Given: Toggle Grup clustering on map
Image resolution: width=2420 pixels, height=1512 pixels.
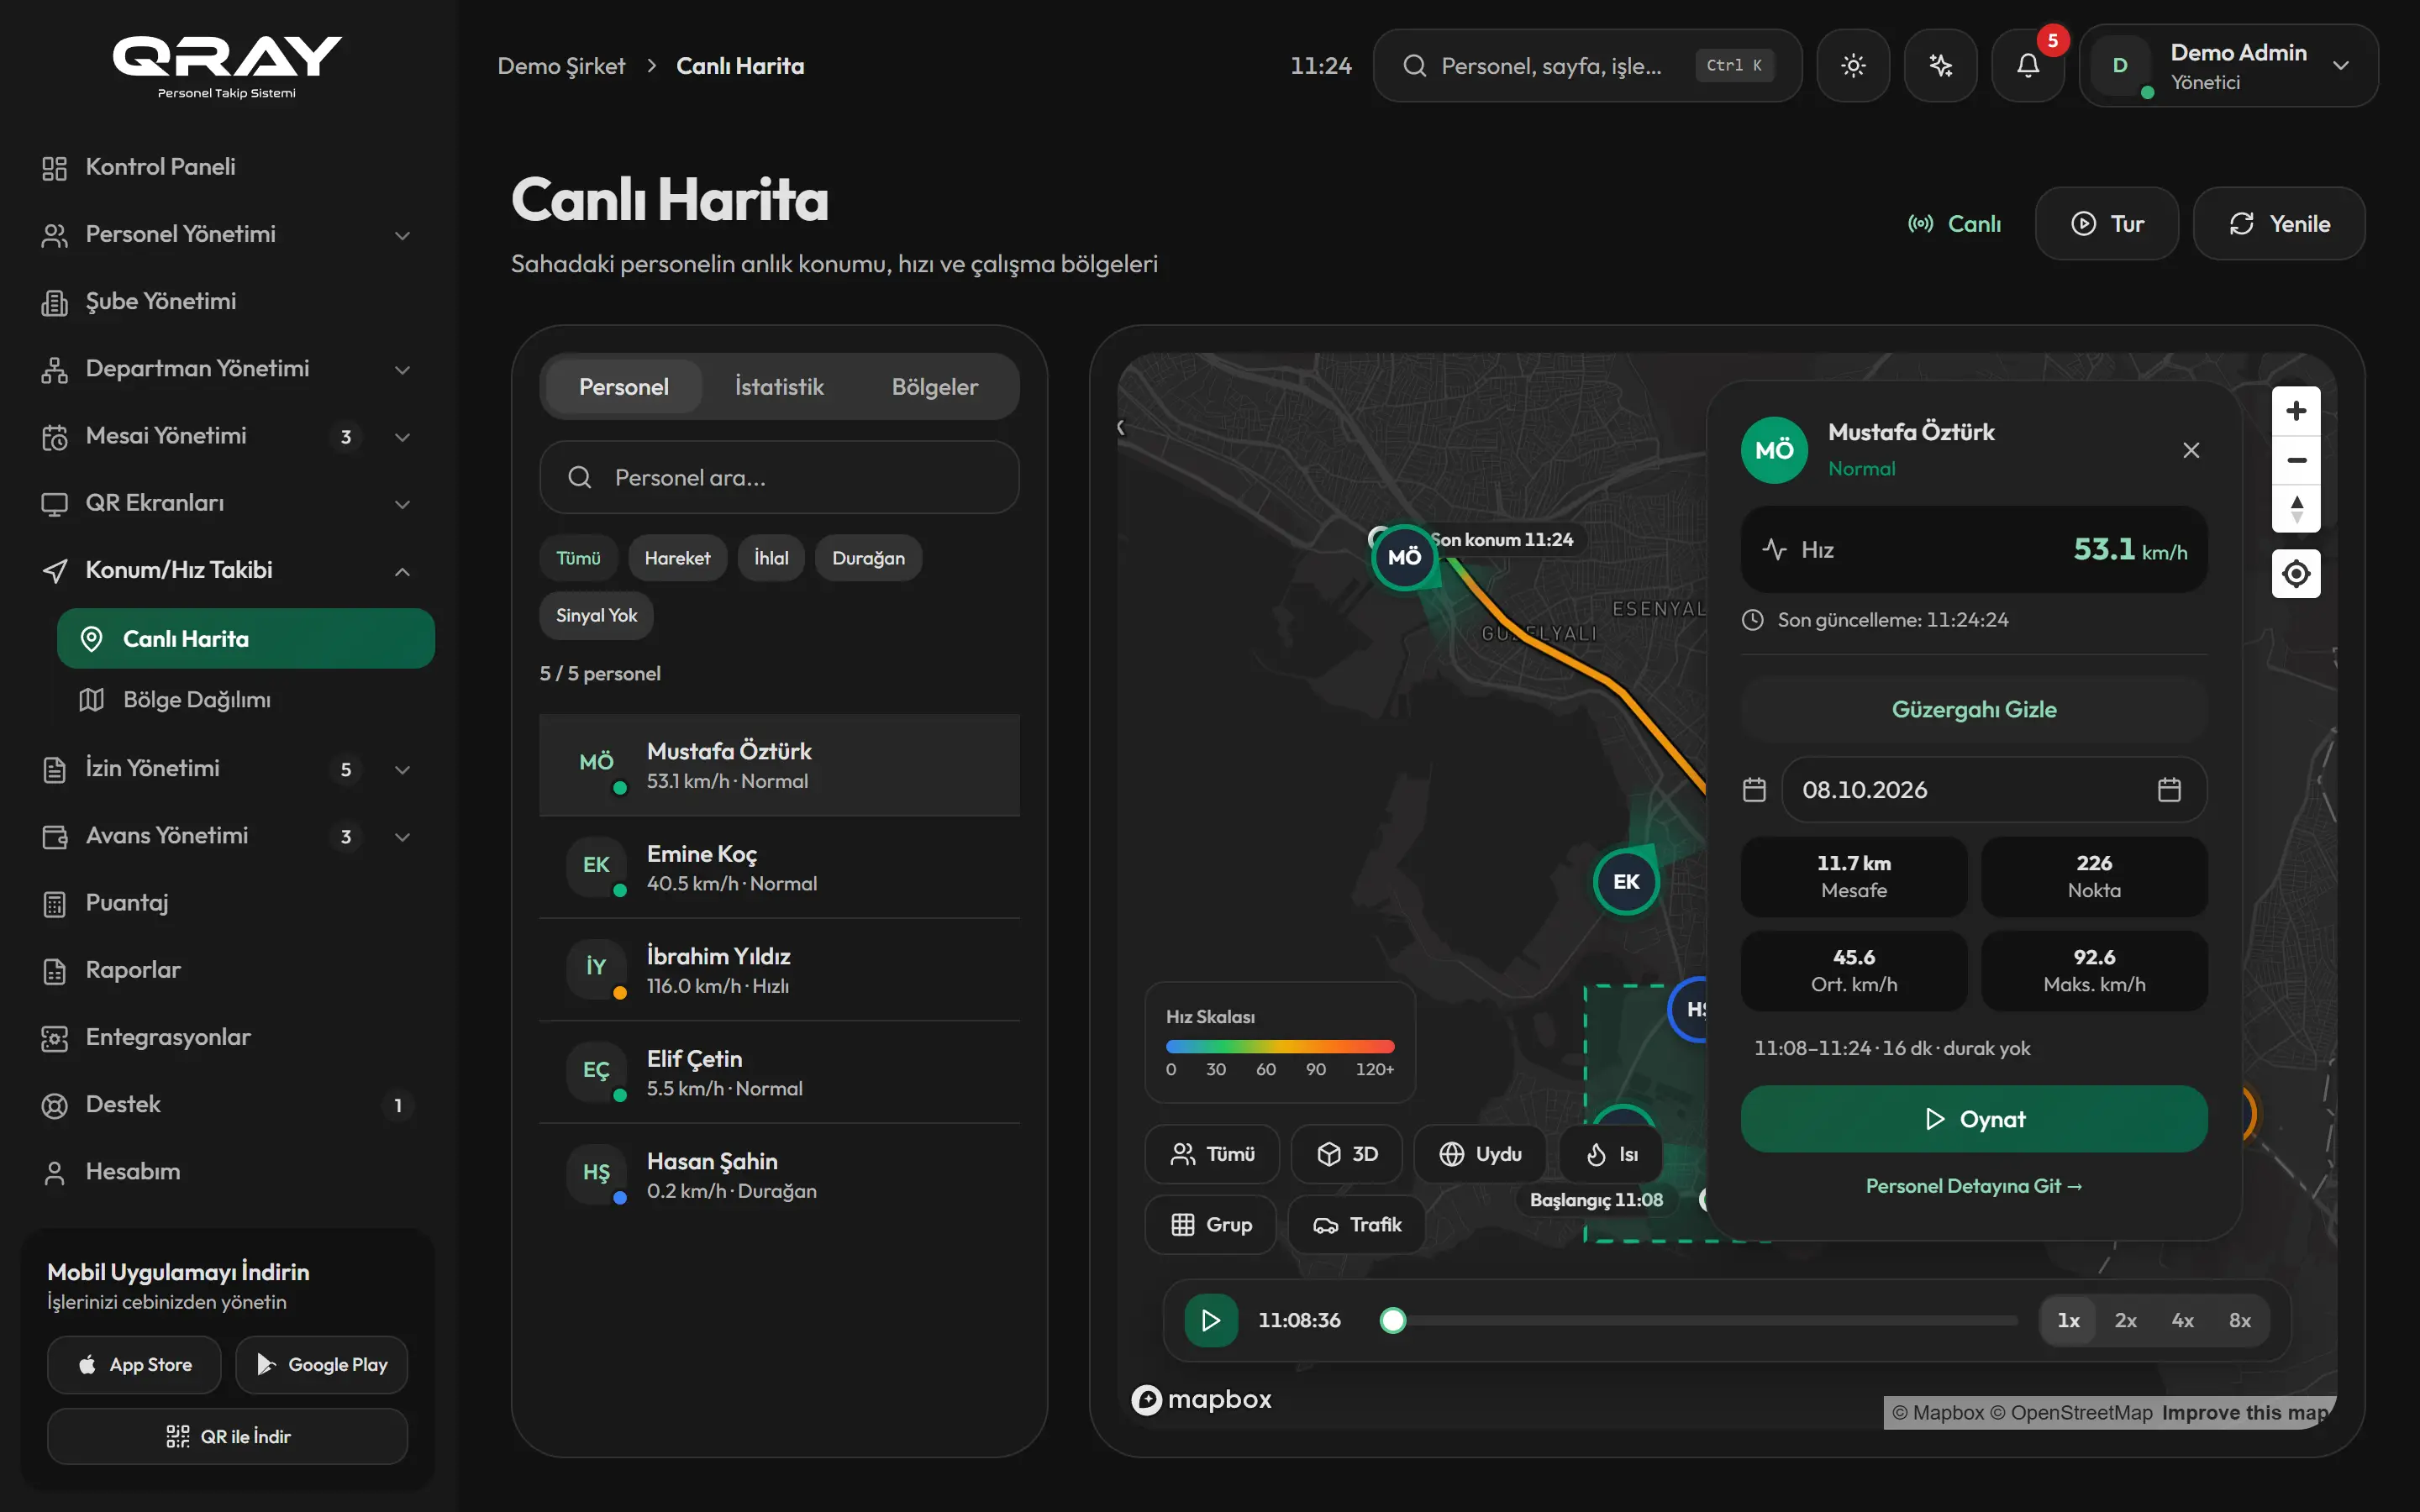Looking at the screenshot, I should [x=1210, y=1225].
